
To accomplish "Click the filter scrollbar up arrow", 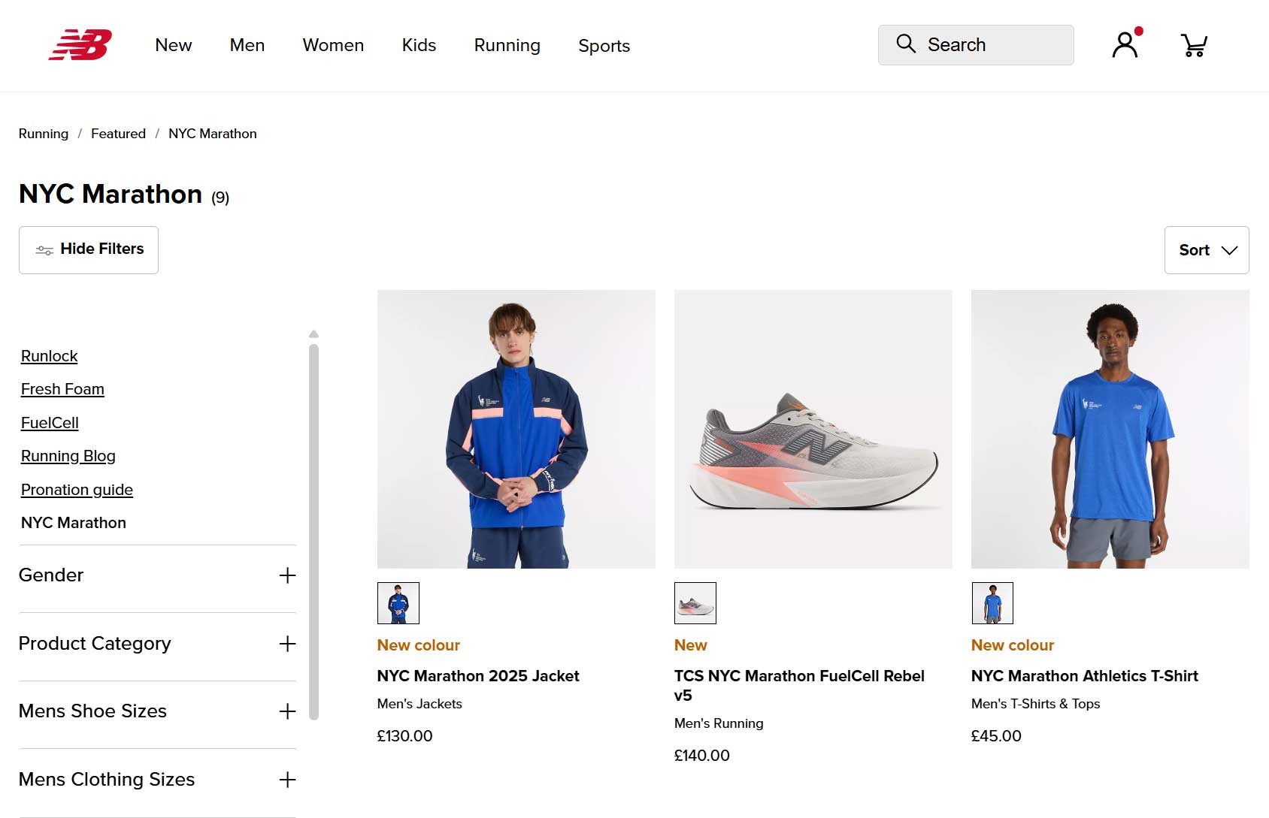I will (x=313, y=334).
